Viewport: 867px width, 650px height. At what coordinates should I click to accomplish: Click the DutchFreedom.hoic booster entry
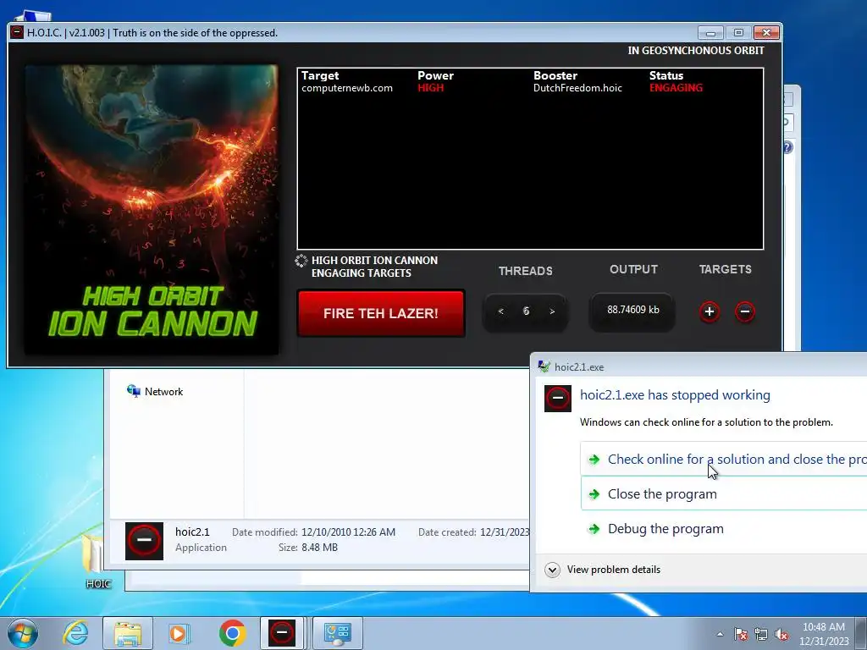click(577, 88)
